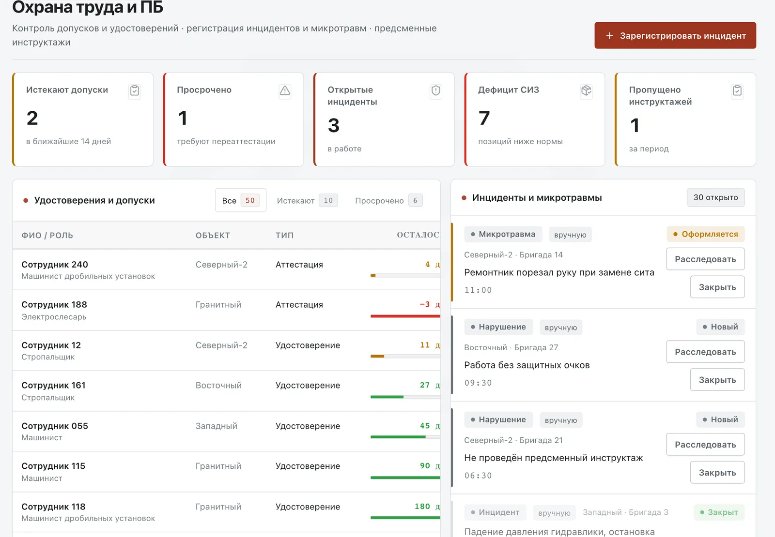
Task: Click Расследовать for the Ремонтник порезал руку incident
Action: click(705, 259)
